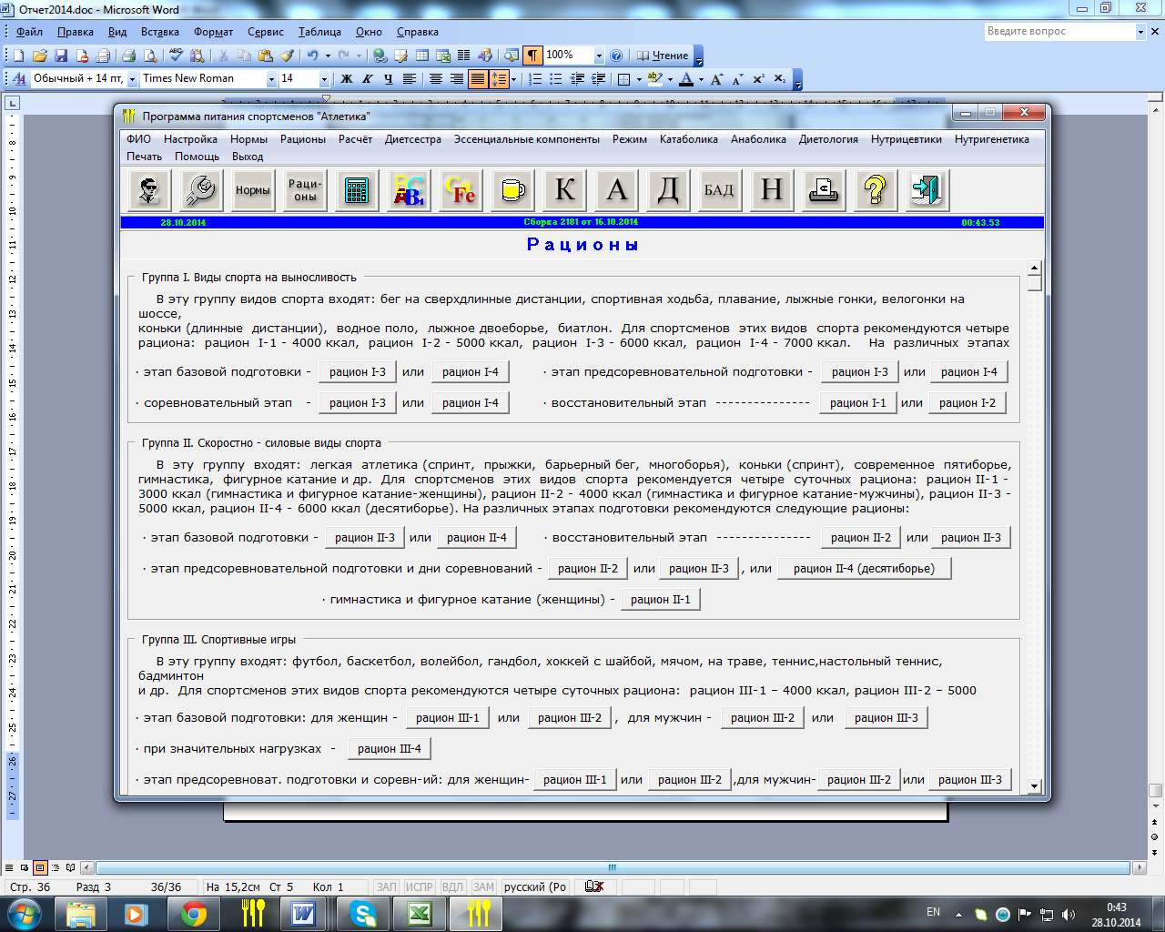
Task: Click 'рацион I-1' for восстановительный этап
Action: (858, 403)
